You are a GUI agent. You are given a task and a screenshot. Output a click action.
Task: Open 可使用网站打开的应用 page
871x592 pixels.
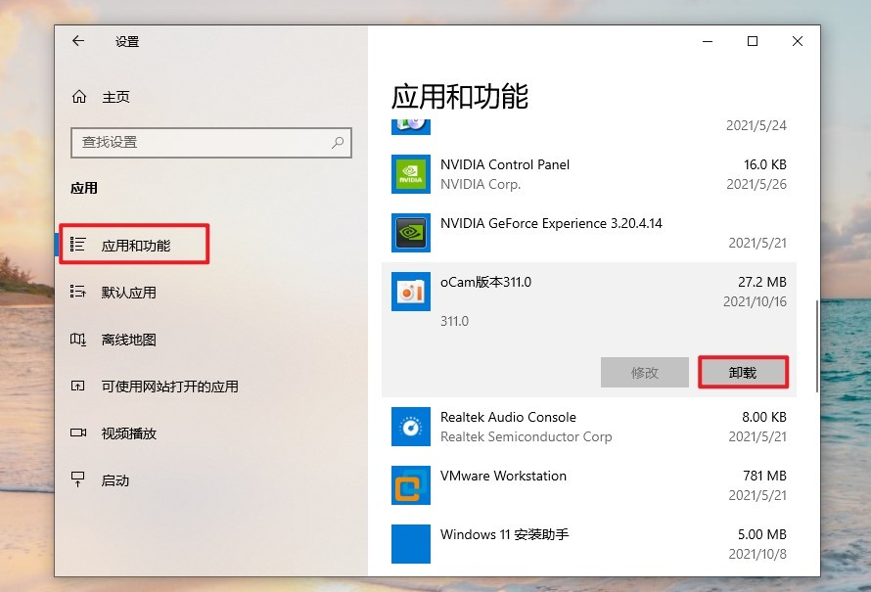(169, 386)
